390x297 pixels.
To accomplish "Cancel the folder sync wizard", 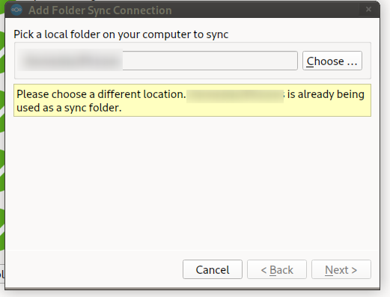I will [213, 269].
